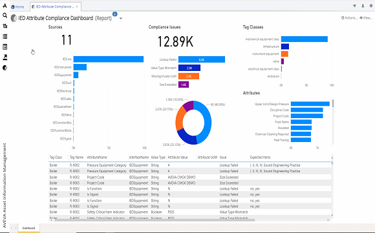
Task: Sort by Tag Name column header
Action: tap(76, 157)
